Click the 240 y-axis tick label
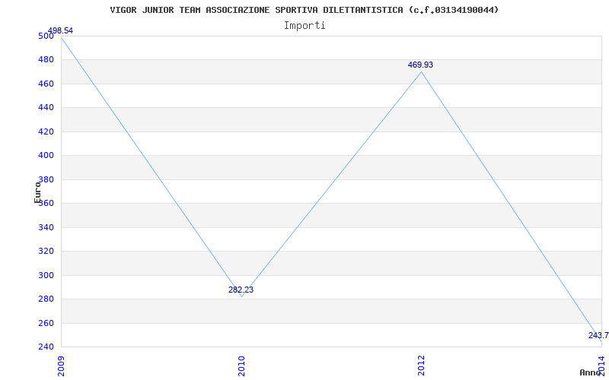Image resolution: width=609 pixels, height=380 pixels. [x=46, y=347]
